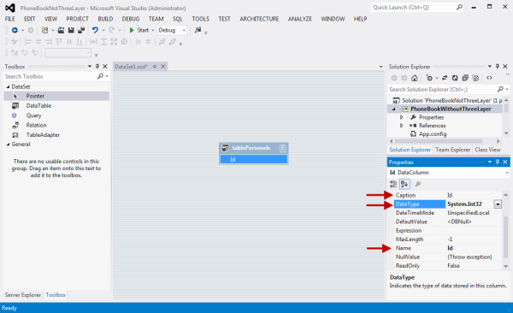
Task: Click Solution Explorer Sync with Active Document icon
Action: (x=445, y=78)
